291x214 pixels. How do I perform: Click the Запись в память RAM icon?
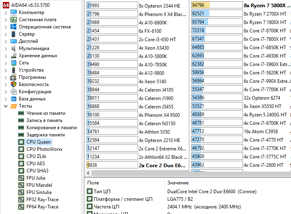(x=21, y=120)
